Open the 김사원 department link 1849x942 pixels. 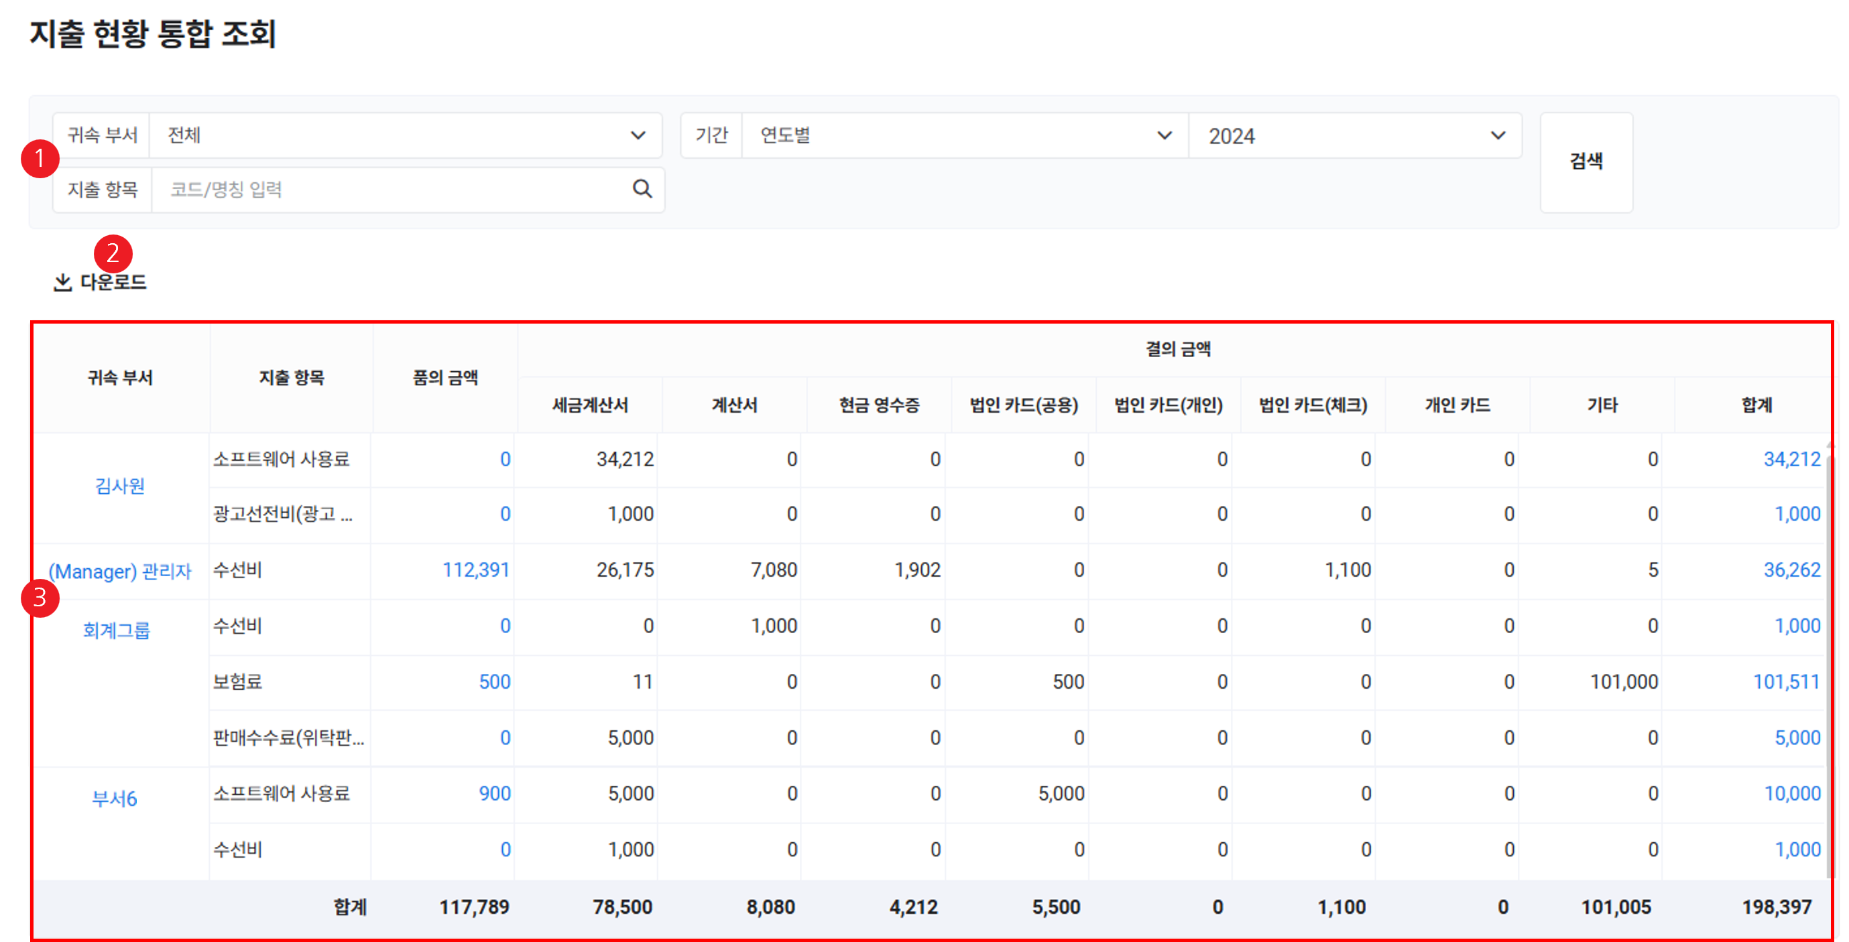tap(120, 486)
